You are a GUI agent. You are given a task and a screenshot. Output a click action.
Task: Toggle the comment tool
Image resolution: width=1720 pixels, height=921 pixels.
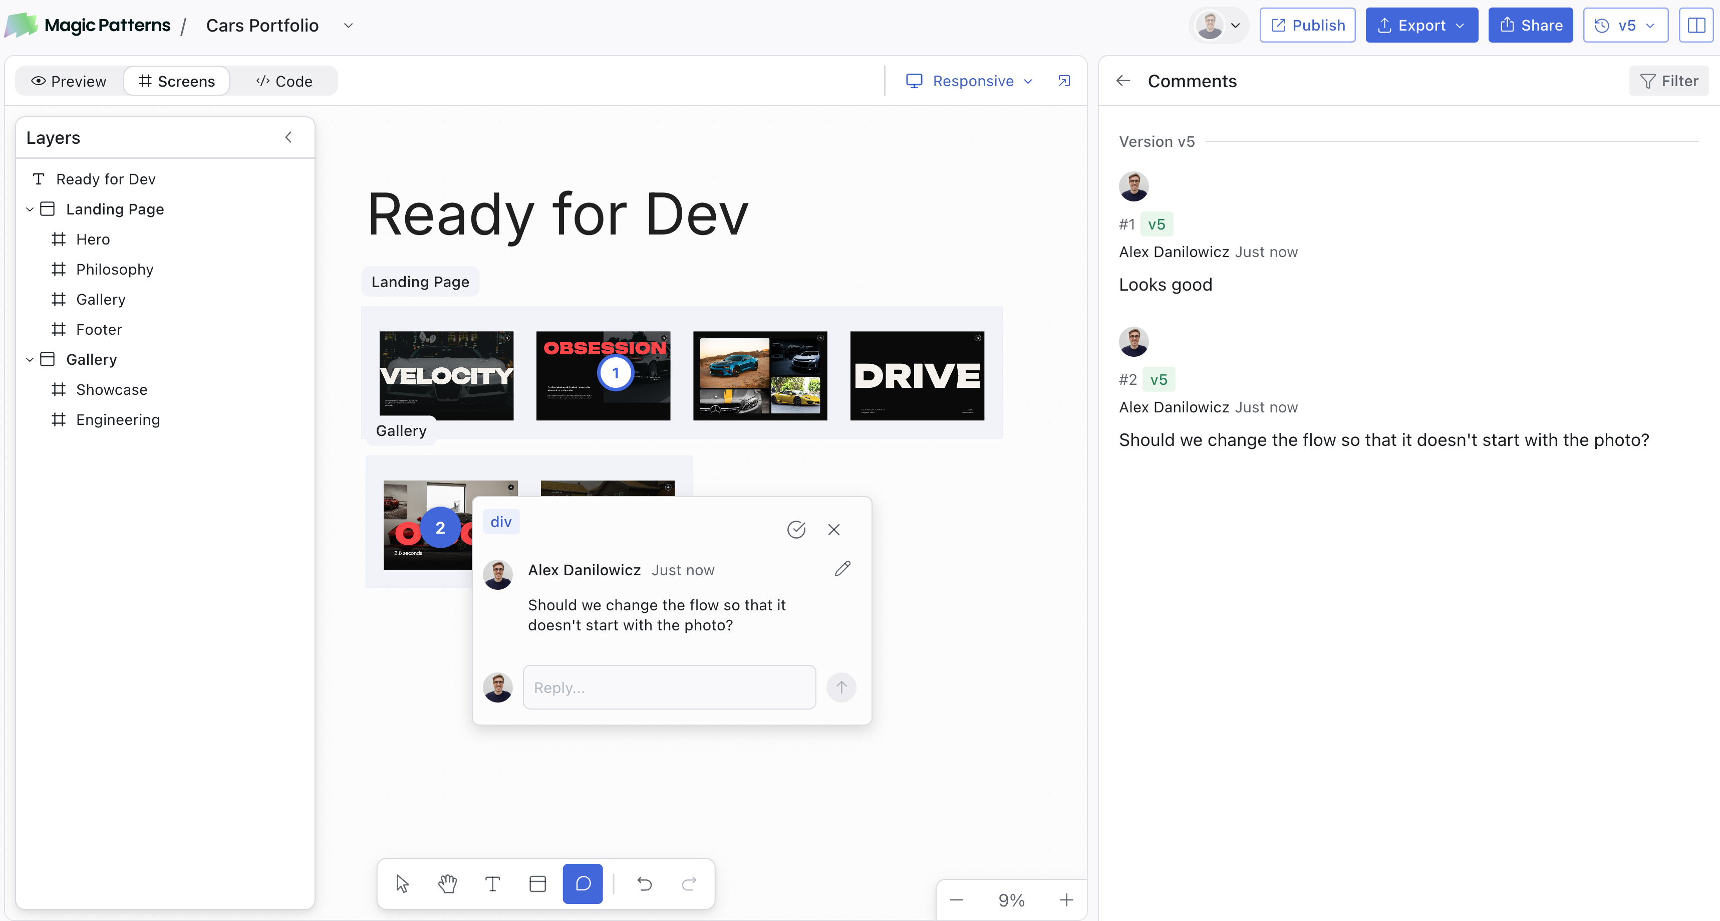583,883
